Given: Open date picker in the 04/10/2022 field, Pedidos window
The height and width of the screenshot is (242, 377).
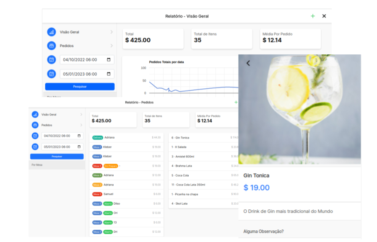Looking at the screenshot, I should (x=79, y=136).
